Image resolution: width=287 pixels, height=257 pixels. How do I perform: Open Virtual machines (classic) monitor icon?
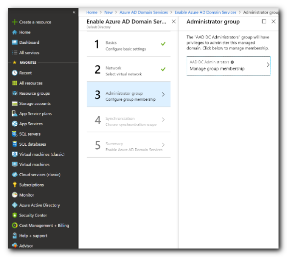click(x=14, y=154)
